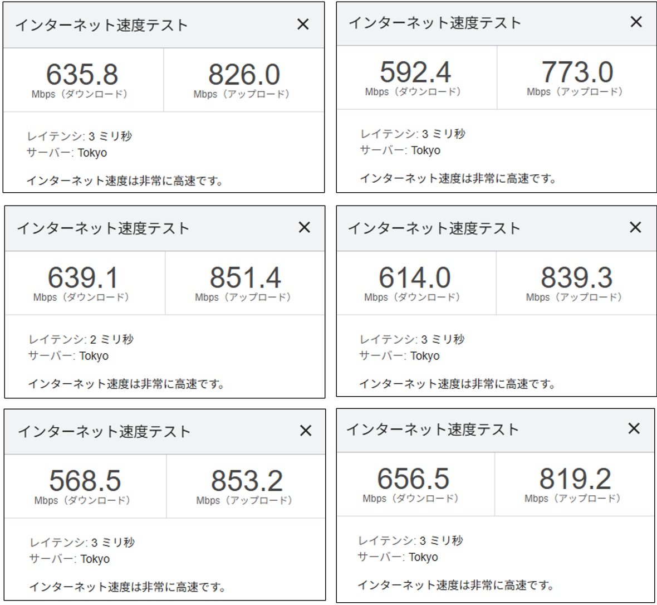Click the 592.4 Mbps download number
The height and width of the screenshot is (605, 657).
point(415,73)
